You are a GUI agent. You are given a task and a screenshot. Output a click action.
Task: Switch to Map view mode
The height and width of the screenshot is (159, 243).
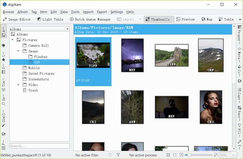coord(207,19)
